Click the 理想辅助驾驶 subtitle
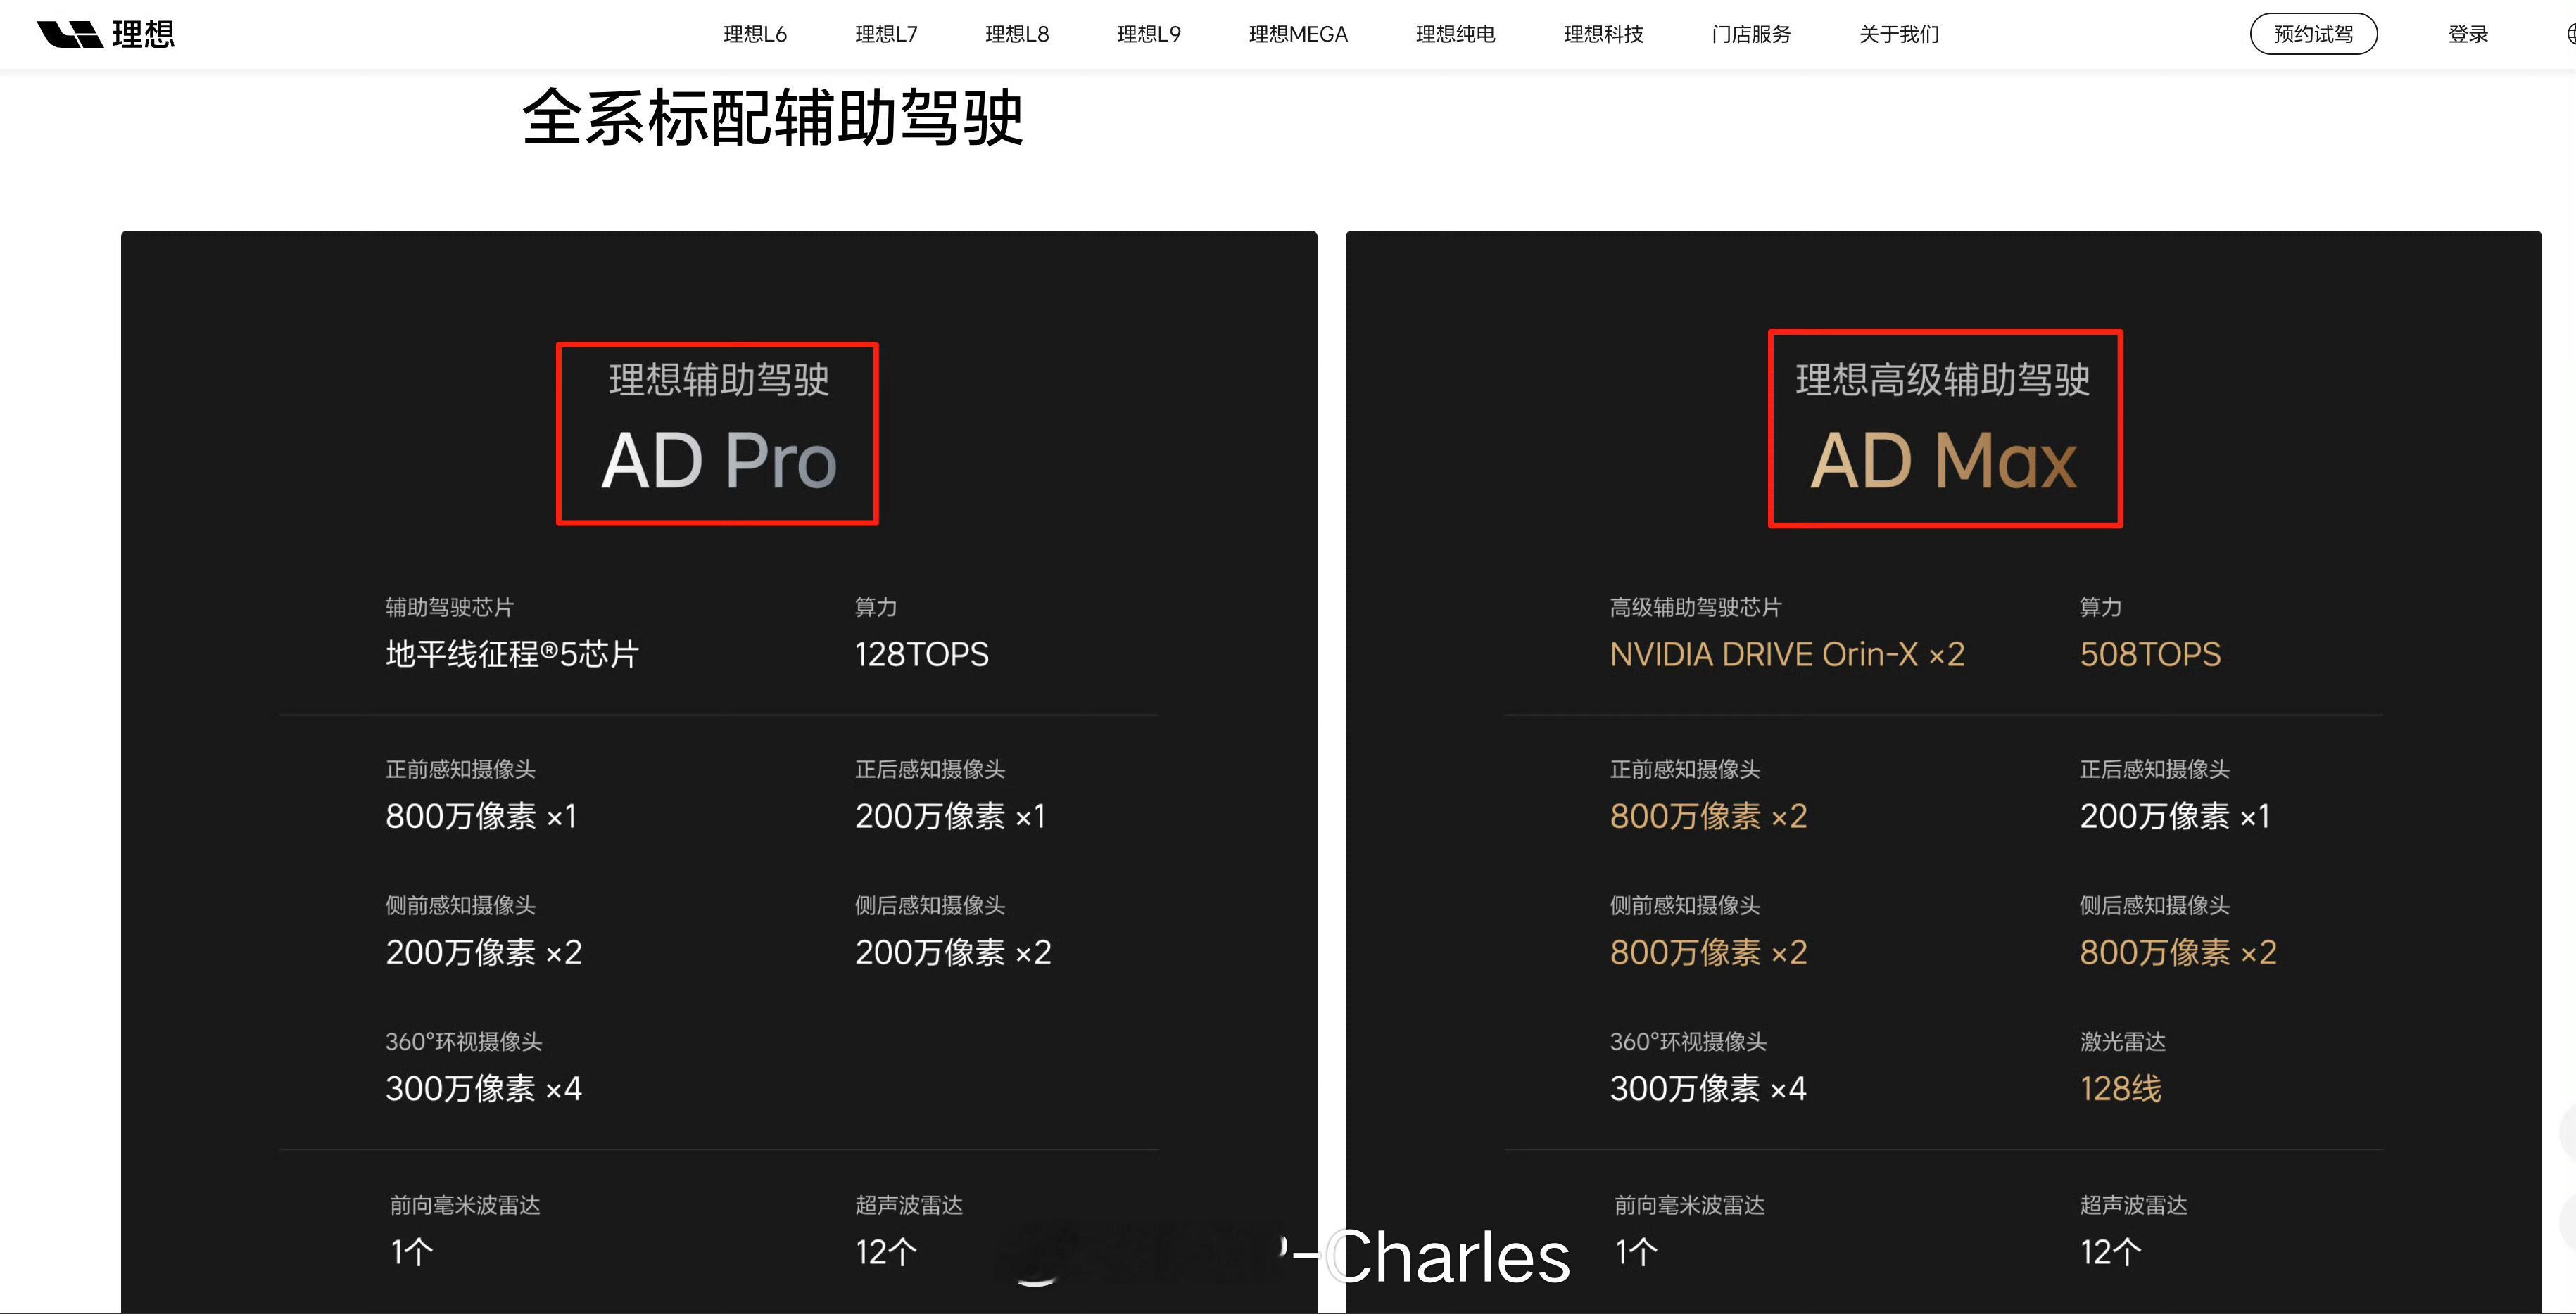2576x1314 pixels. (718, 380)
